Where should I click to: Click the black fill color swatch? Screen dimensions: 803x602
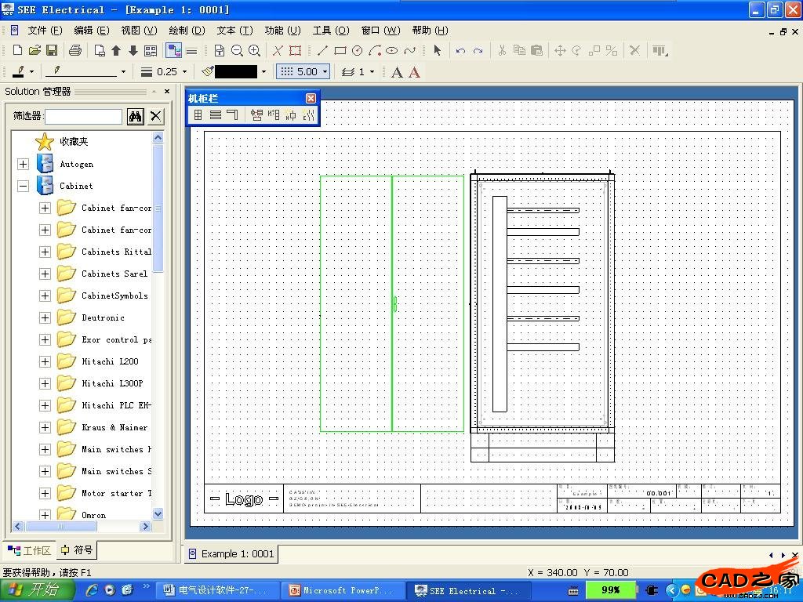click(235, 71)
